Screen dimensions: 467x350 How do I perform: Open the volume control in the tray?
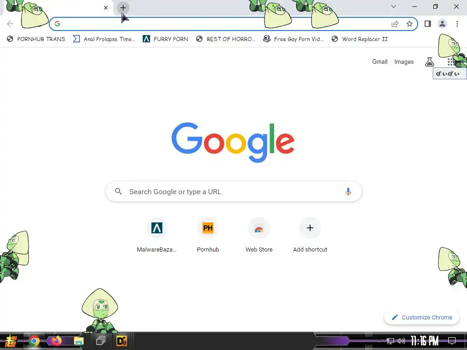(x=401, y=341)
